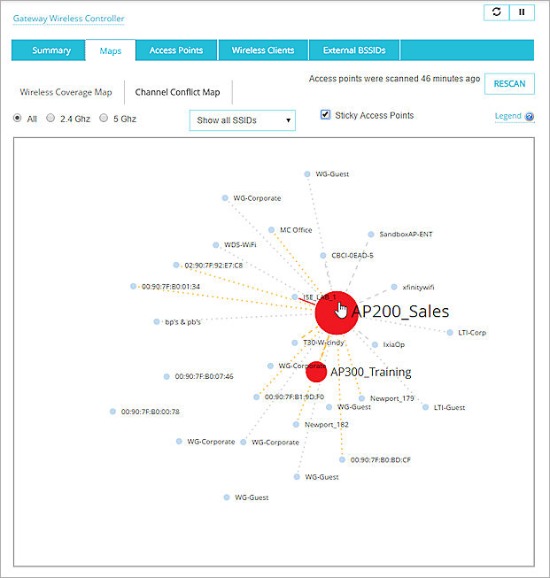
Task: Select the 2.4 Ghz band radio button
Action: 50,118
